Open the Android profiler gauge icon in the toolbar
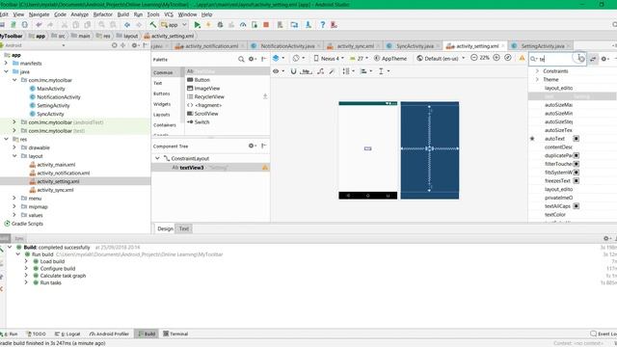Viewport: 617px width, 347px height. click(243, 25)
